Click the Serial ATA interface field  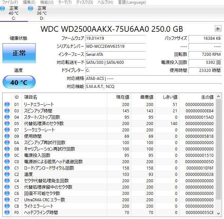(115, 54)
